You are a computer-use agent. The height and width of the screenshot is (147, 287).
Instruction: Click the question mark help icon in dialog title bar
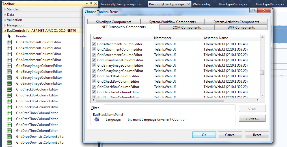point(254,10)
